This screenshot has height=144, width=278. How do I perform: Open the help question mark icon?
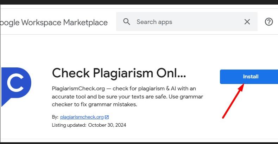click(x=269, y=22)
